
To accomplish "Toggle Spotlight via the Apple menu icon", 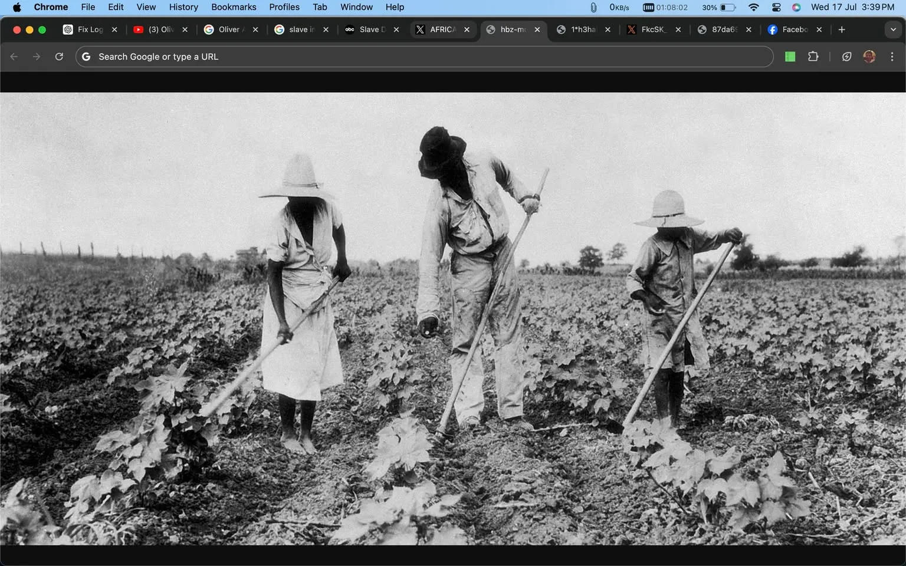I will (16, 7).
